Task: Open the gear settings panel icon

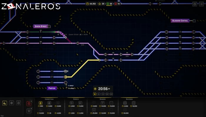Action: [11, 103]
